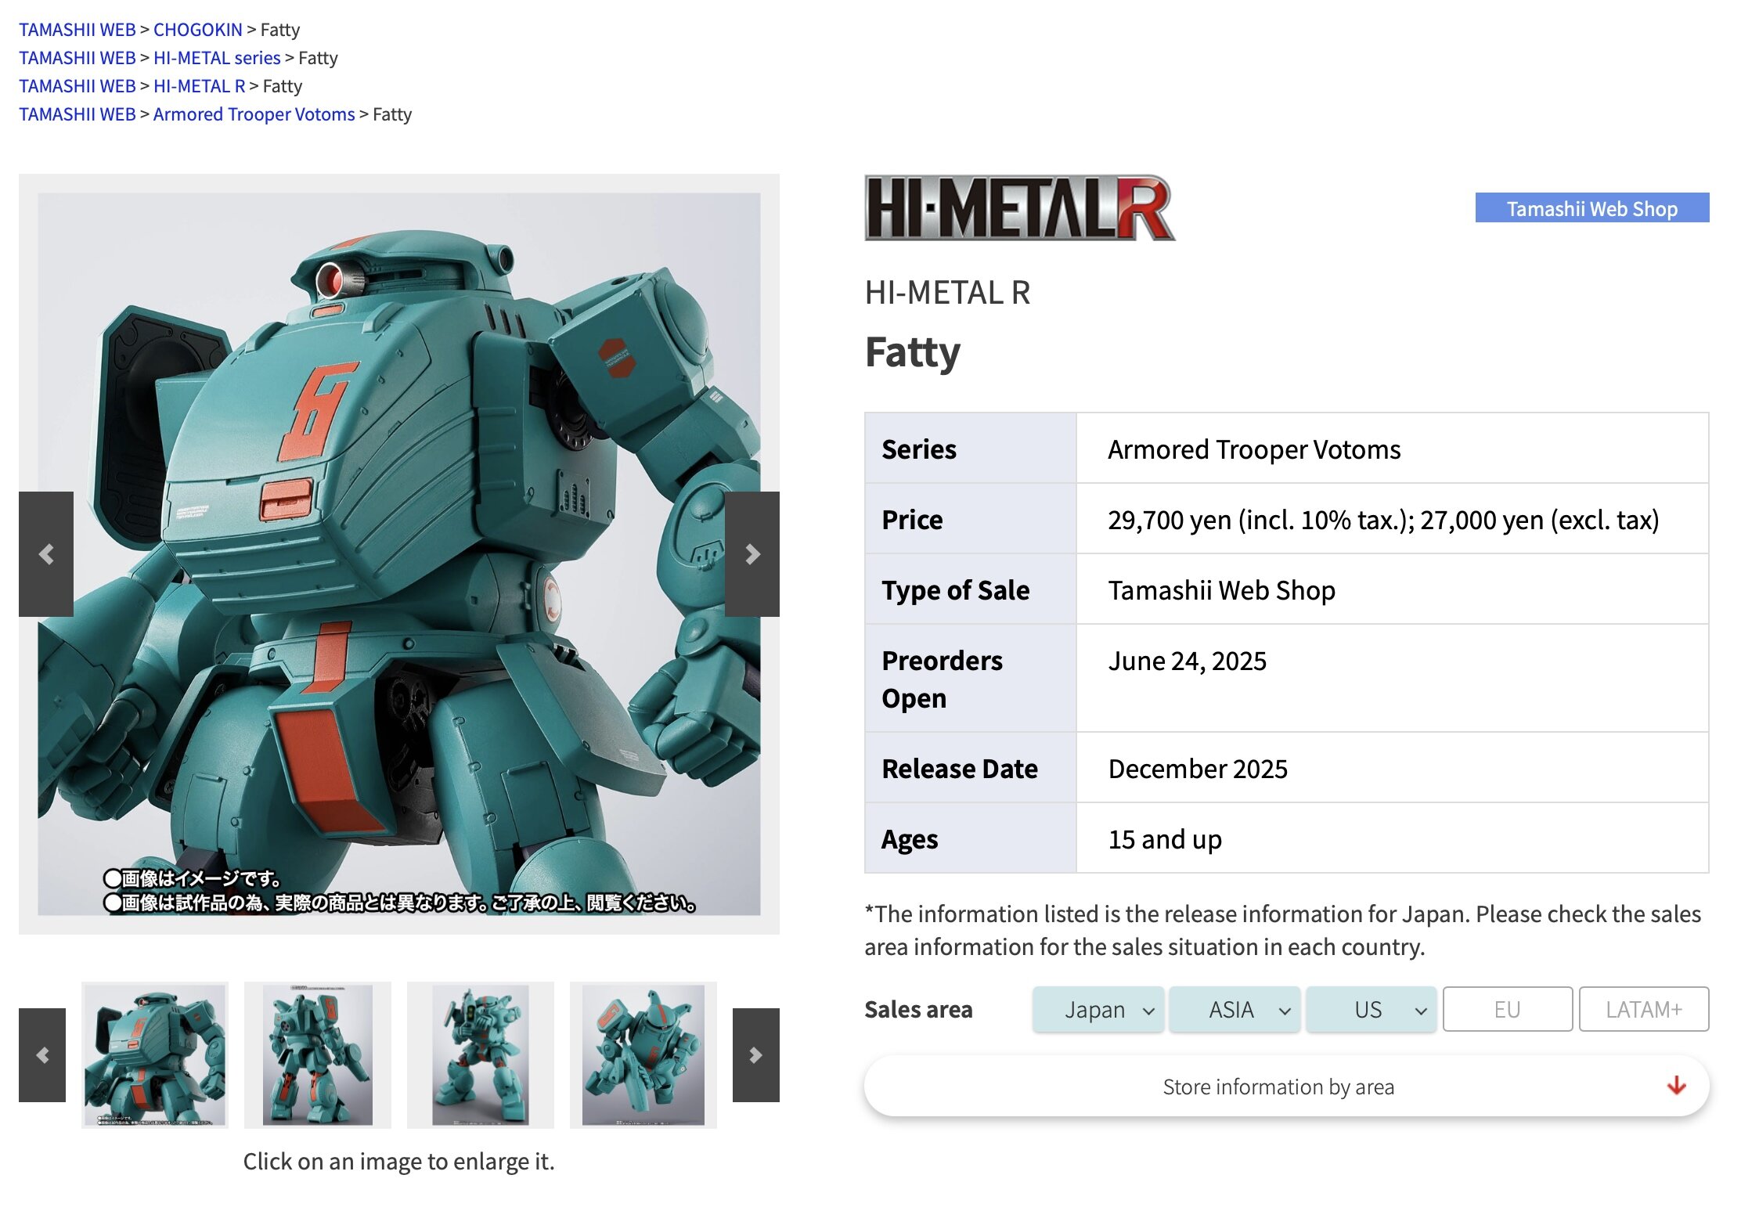Click the Fatty product title heading
Image resolution: width=1741 pixels, height=1229 pixels.
tap(912, 352)
